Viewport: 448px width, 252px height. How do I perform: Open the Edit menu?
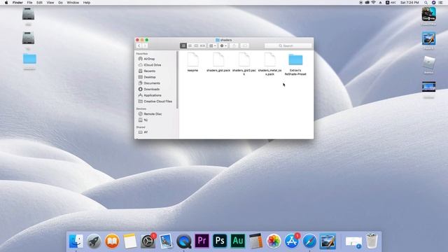coord(39,3)
